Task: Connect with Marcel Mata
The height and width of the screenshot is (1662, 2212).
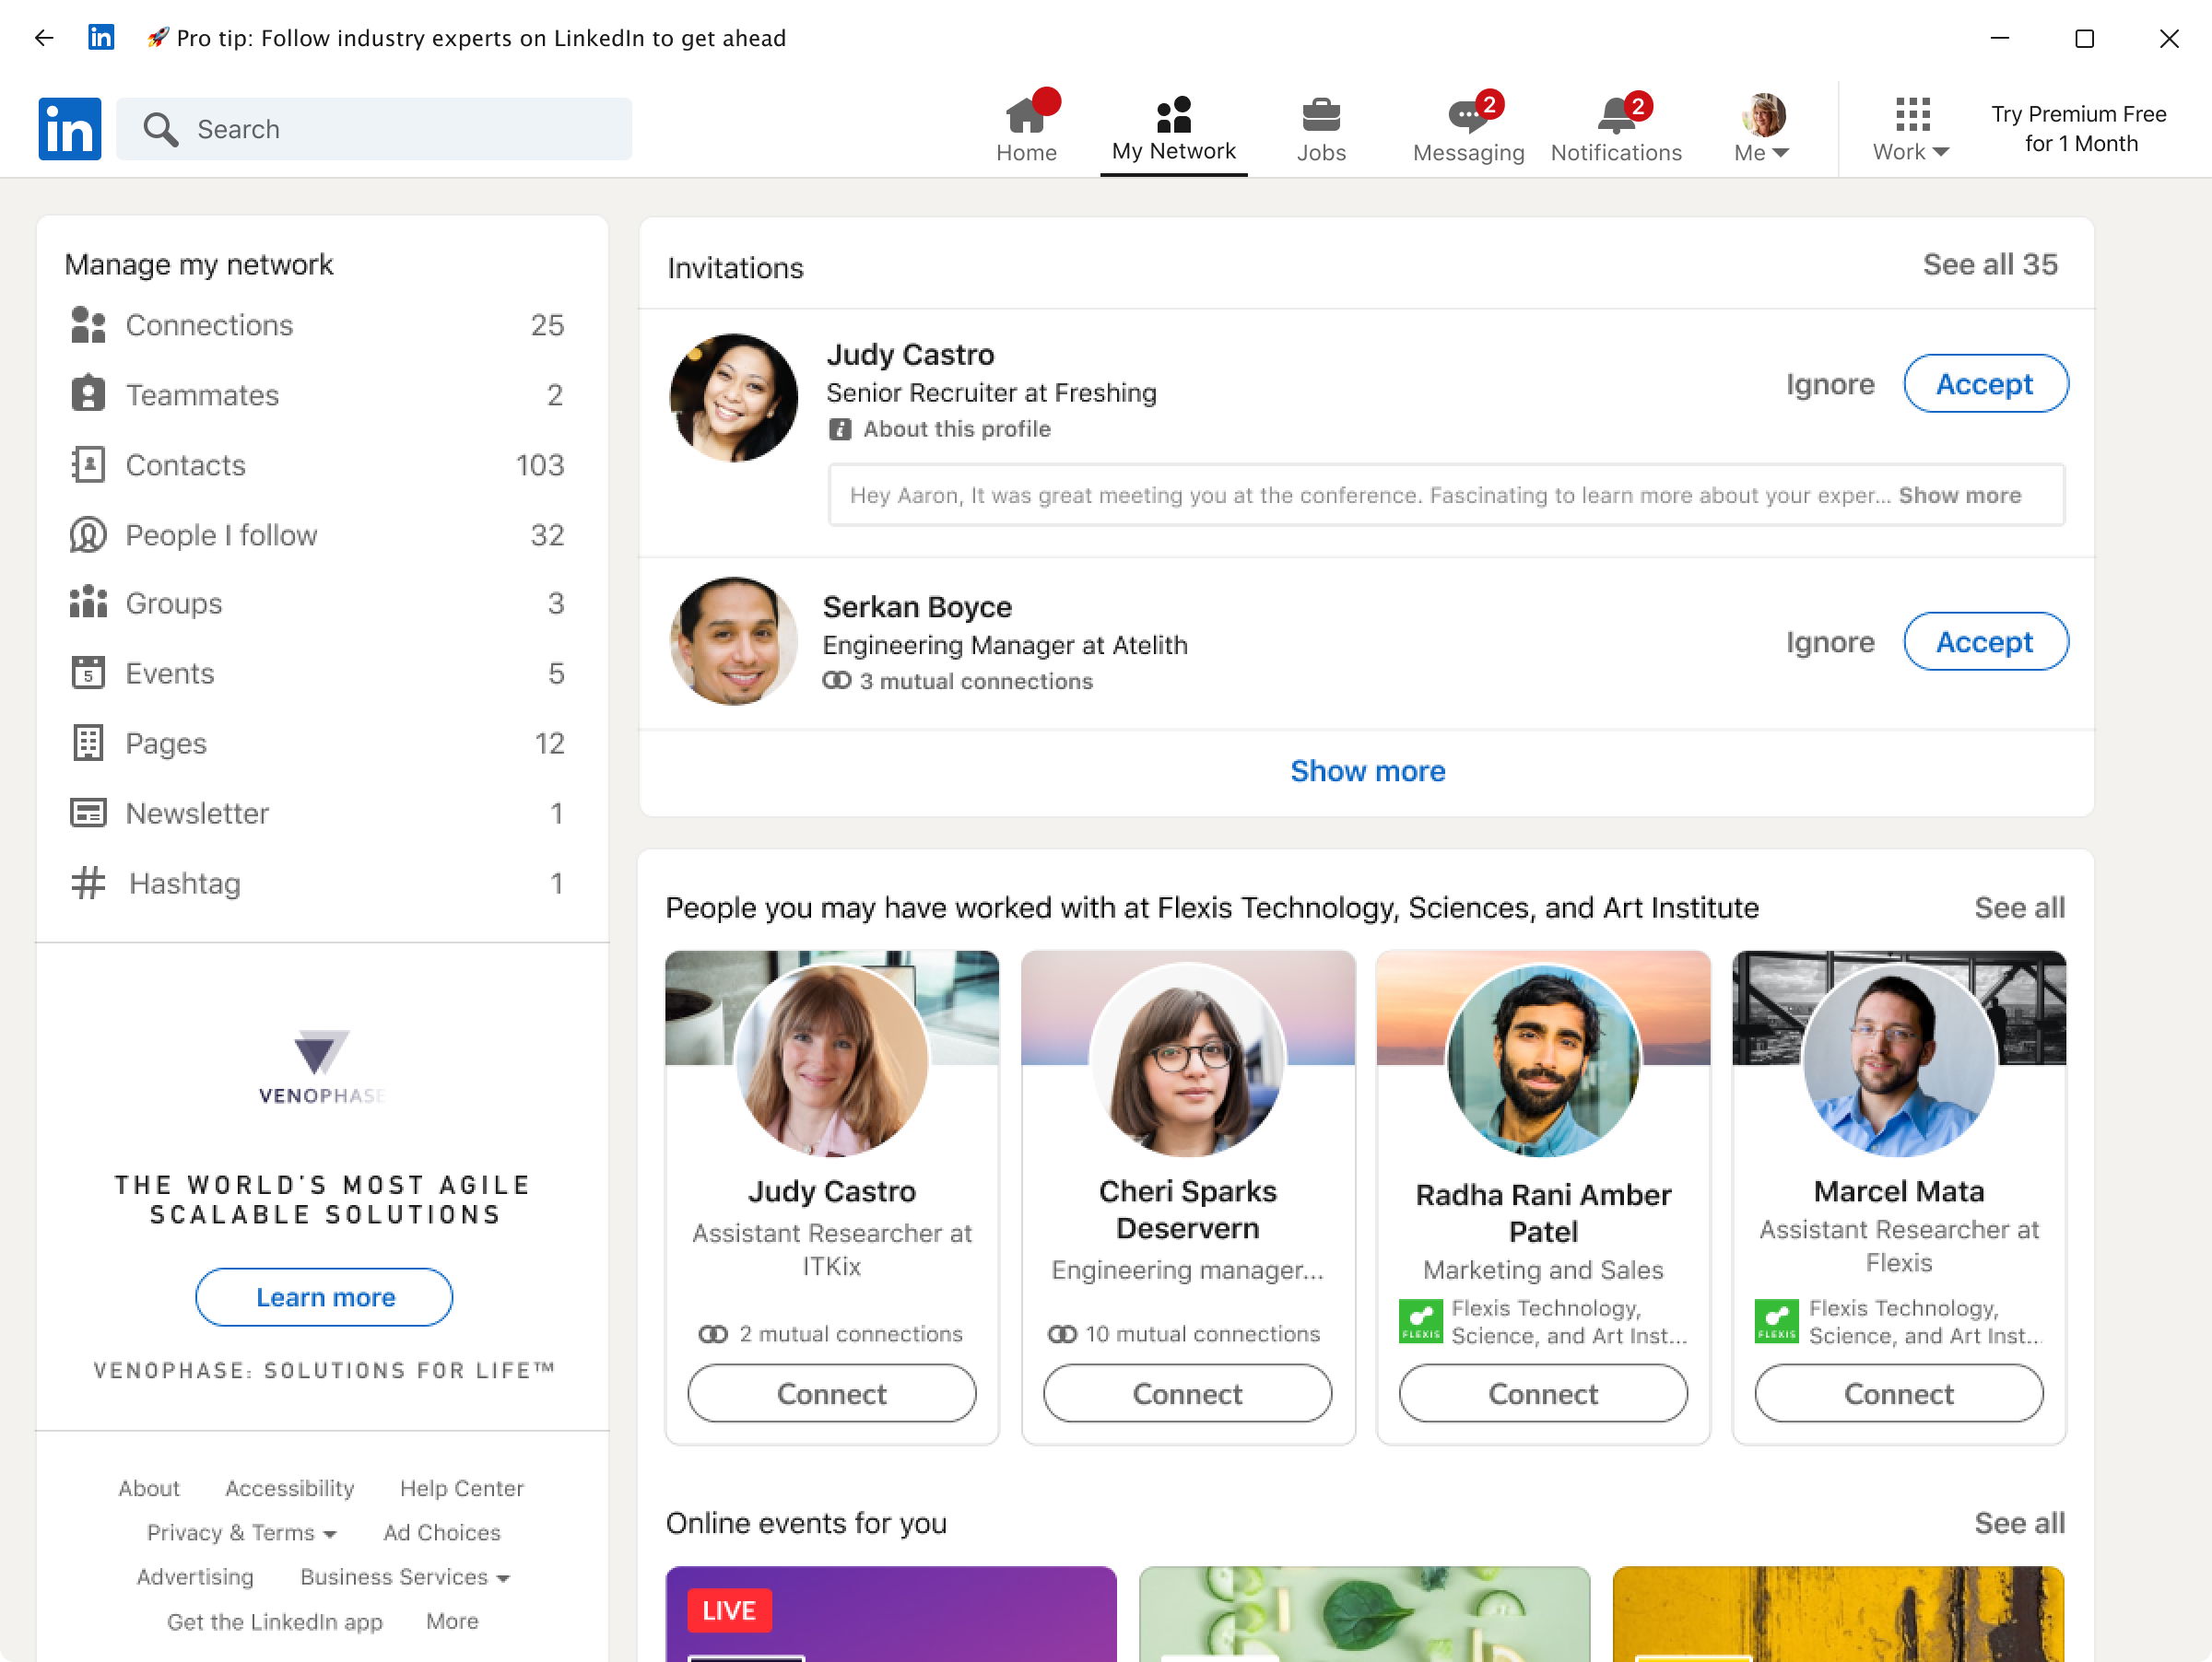Action: click(1897, 1393)
